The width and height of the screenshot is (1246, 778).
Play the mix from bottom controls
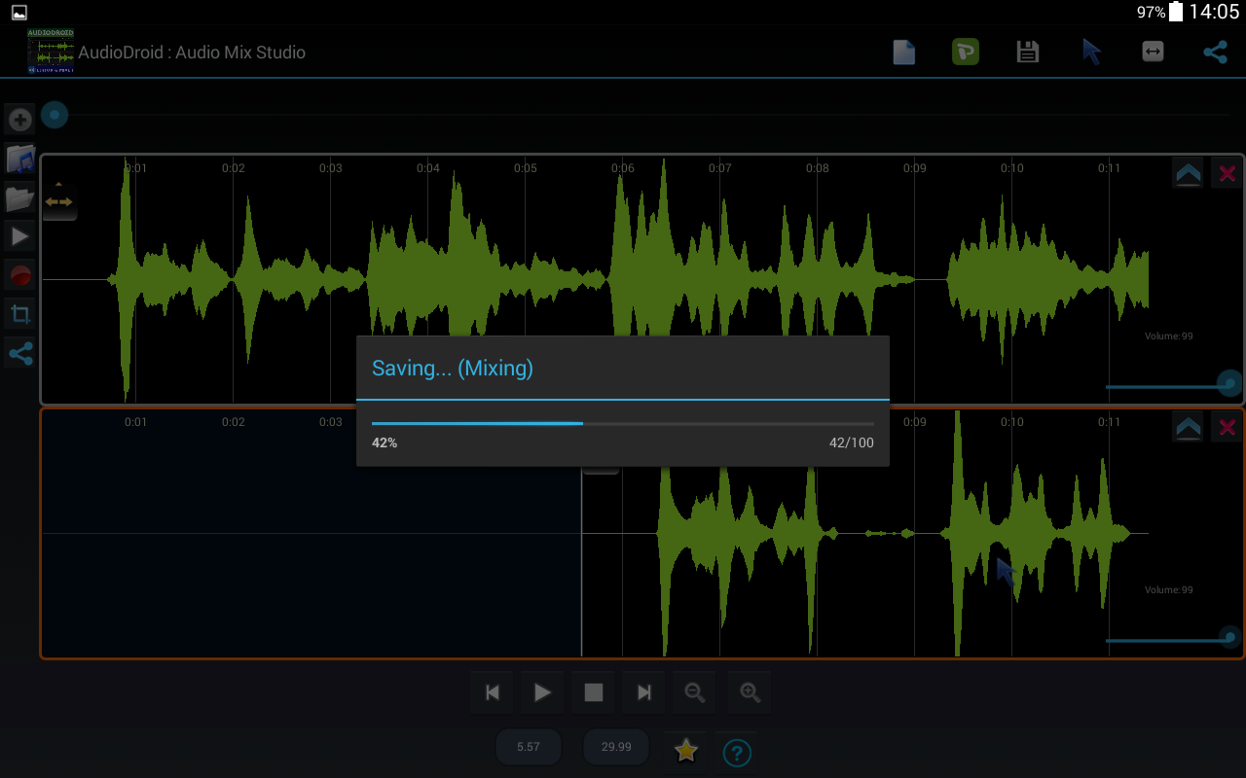click(x=543, y=692)
